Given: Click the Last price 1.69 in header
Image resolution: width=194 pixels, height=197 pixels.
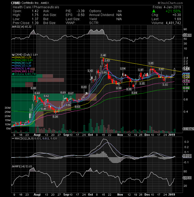Looking at the screenshot, I should click(178, 19).
